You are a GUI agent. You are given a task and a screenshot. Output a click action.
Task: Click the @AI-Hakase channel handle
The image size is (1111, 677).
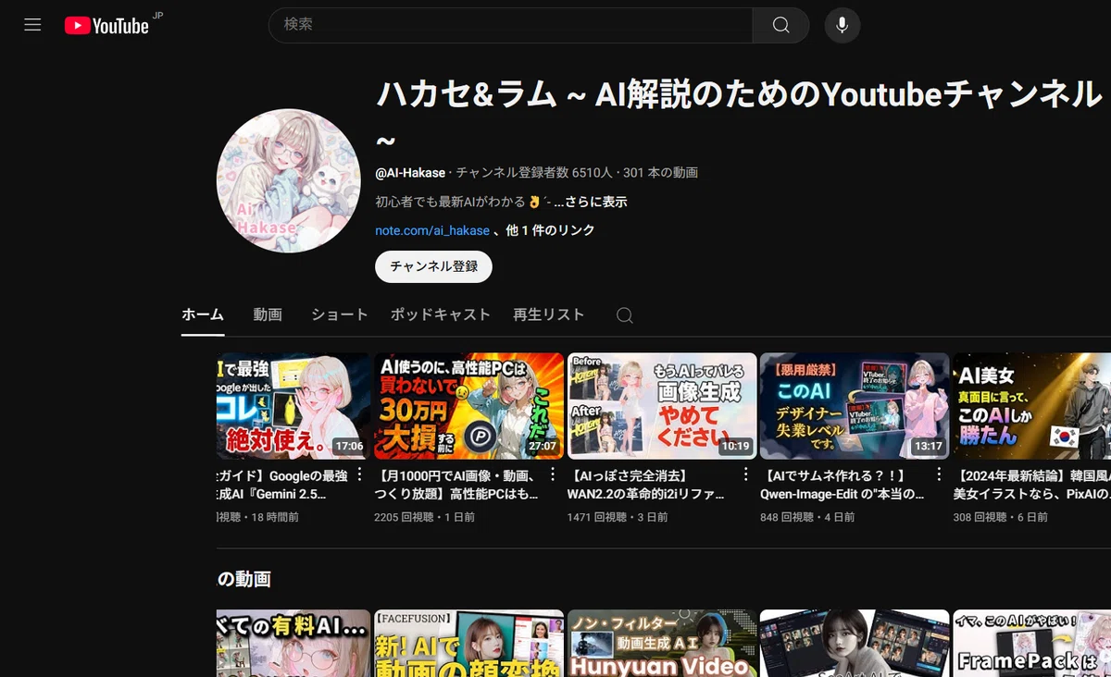coord(411,173)
